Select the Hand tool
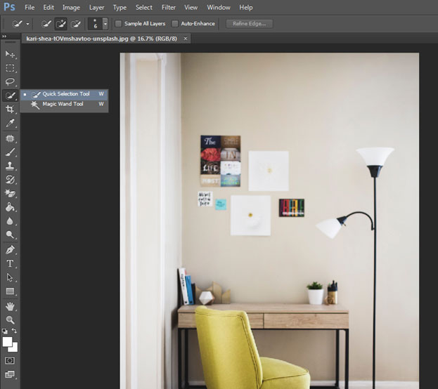 10,306
